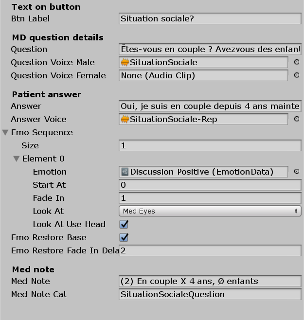Screen dimensions: 304x320
Task: Select the Fade In value field
Action: (210, 198)
